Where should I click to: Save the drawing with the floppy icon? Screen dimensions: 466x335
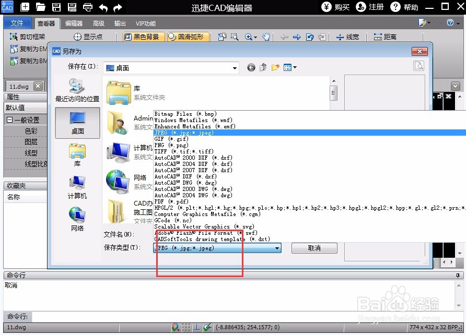point(56,7)
